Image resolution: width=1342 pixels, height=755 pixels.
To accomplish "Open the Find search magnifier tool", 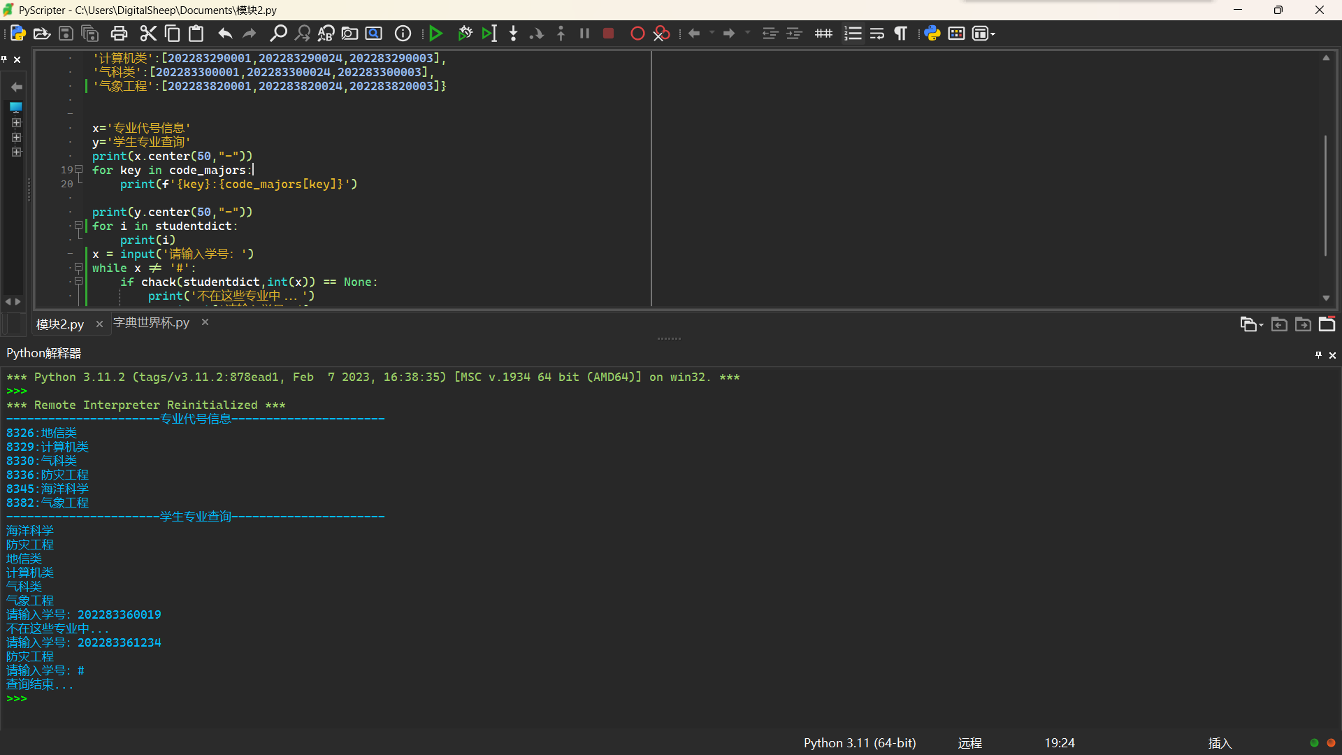I will point(278,33).
